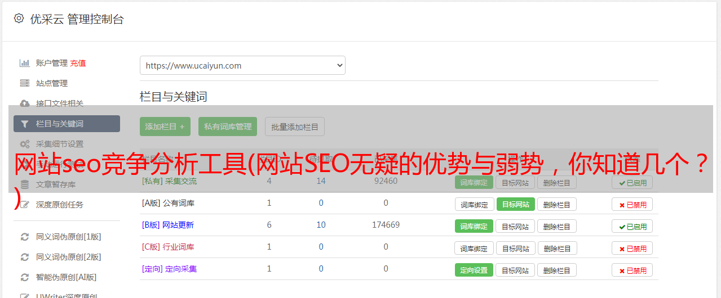Toggle 已禁用 status for 公有词库 row
Screen dimensions: 721x298
[x=632, y=204]
